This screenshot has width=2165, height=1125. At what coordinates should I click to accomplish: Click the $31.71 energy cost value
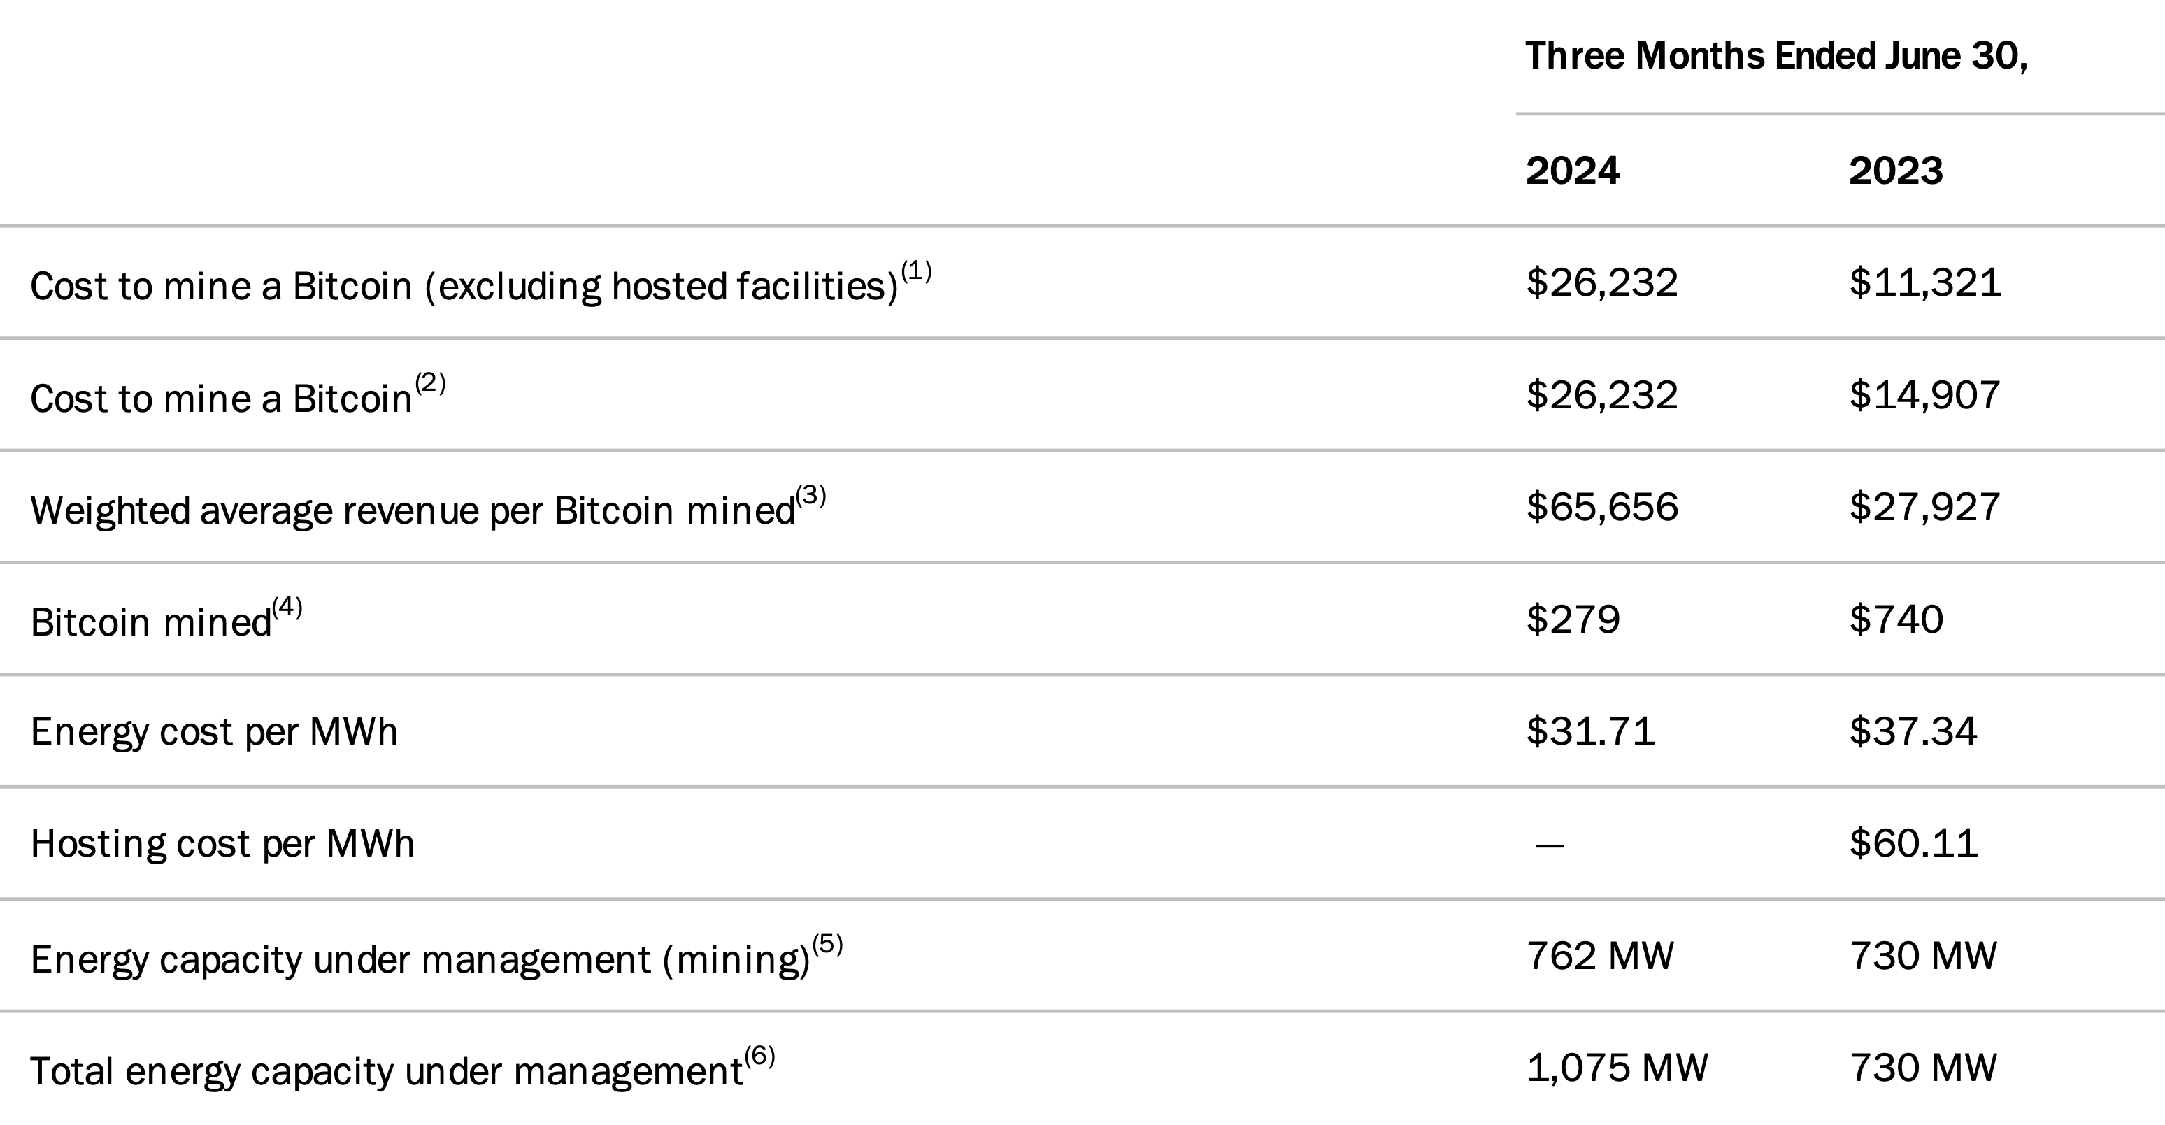(1590, 732)
